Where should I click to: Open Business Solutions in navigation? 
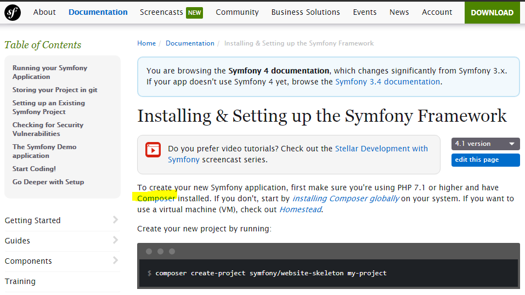[x=306, y=12]
